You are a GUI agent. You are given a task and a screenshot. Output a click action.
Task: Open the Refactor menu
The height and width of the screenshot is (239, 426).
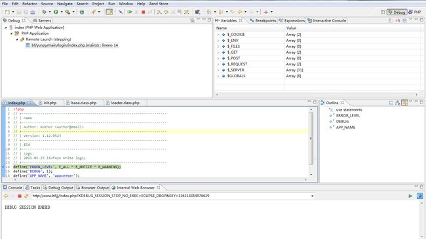coord(29,4)
